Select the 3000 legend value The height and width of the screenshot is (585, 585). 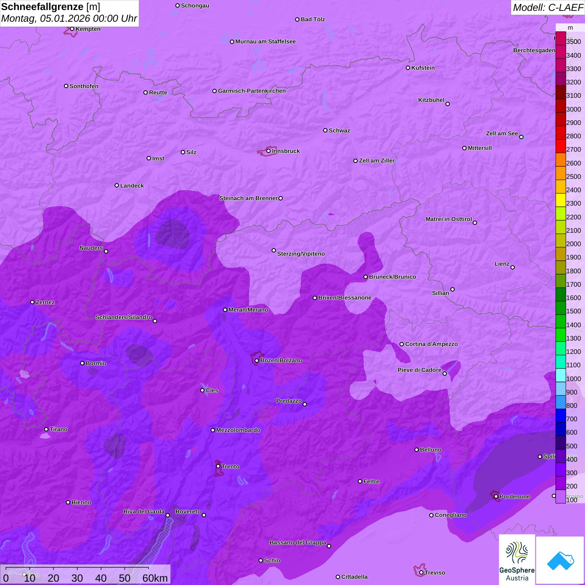pyautogui.click(x=573, y=109)
